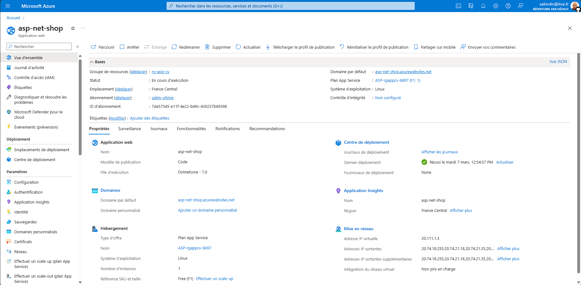Click Envoyer vos commentaires
The height and width of the screenshot is (285, 581).
(488, 47)
